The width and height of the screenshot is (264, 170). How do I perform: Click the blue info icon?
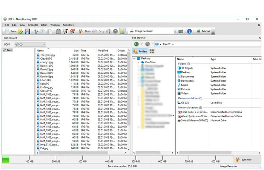coord(189,31)
